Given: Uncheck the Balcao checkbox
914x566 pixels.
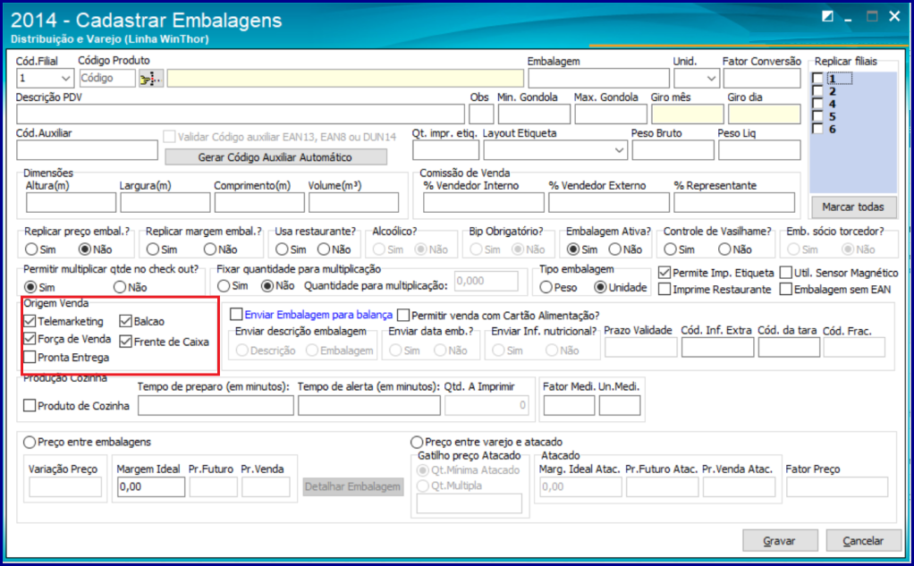Looking at the screenshot, I should pos(125,321).
